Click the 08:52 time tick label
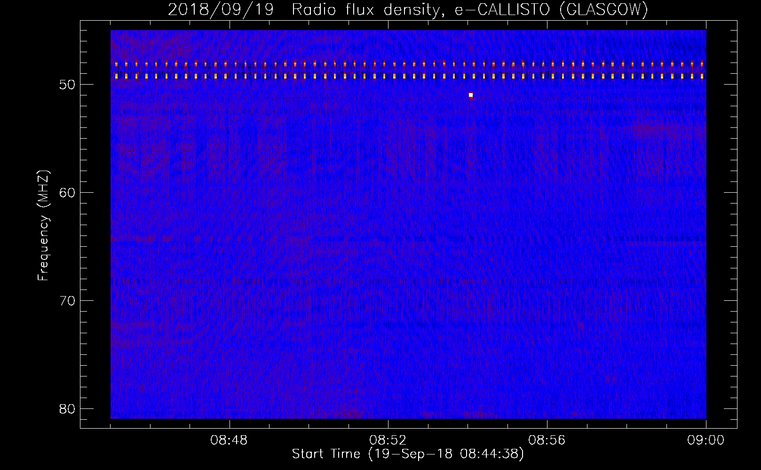The image size is (761, 470). click(x=388, y=440)
